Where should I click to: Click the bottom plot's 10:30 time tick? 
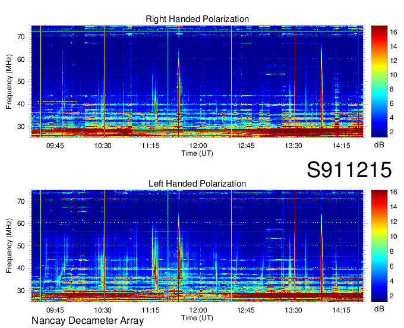click(x=103, y=310)
